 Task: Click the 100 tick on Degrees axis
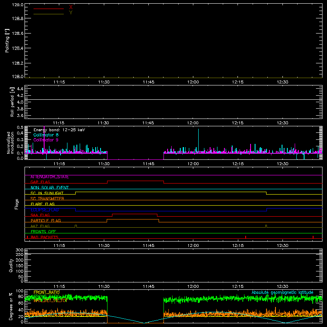pos(20,291)
